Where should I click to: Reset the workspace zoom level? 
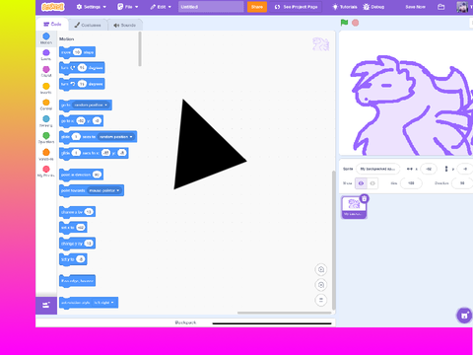321,300
